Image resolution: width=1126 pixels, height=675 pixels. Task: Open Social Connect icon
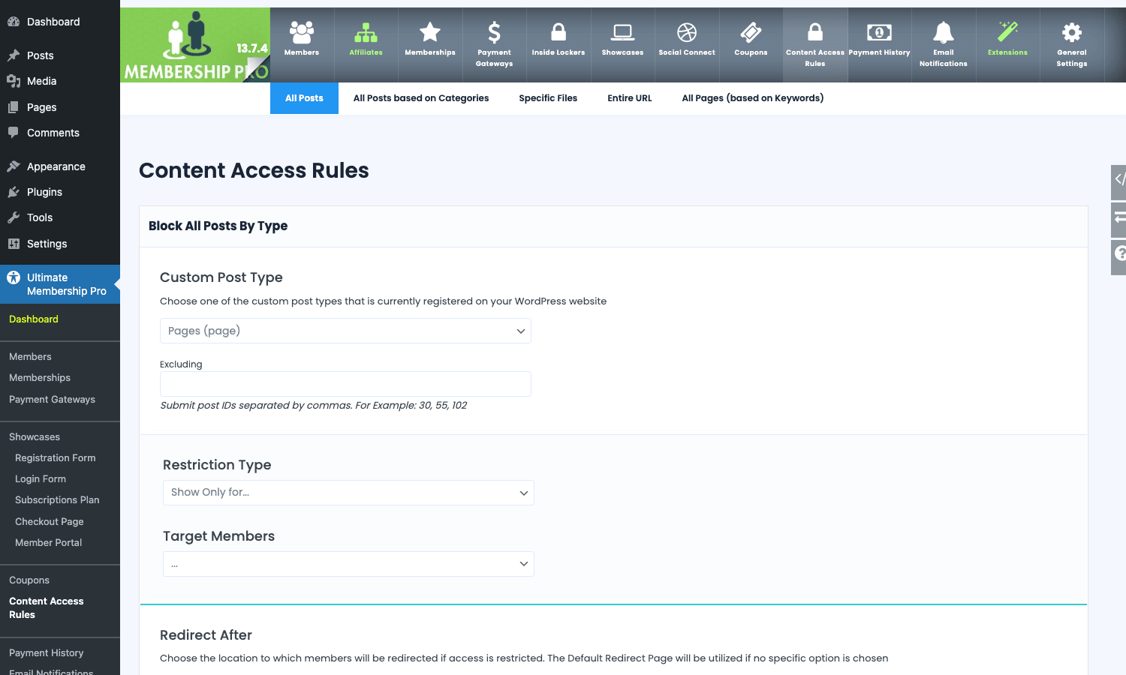point(687,32)
